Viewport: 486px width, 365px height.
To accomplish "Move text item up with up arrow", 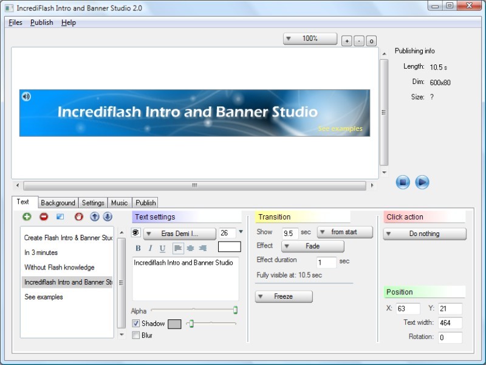I will (x=95, y=217).
